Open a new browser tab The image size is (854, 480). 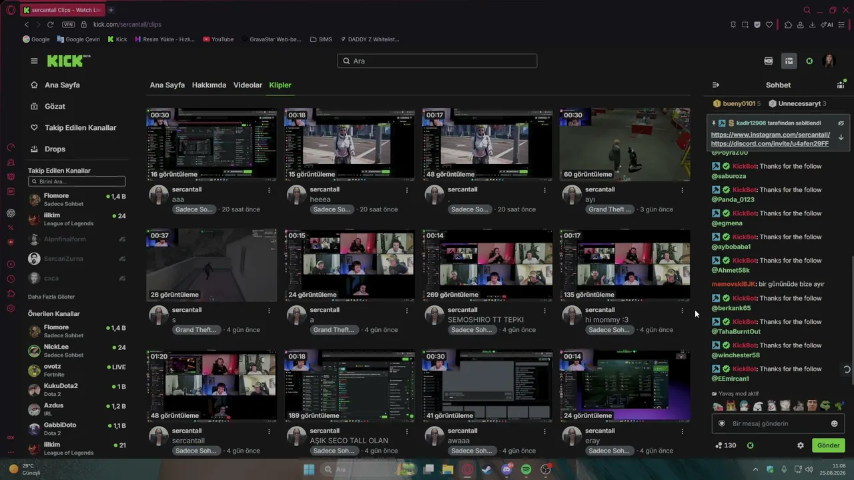(111, 10)
